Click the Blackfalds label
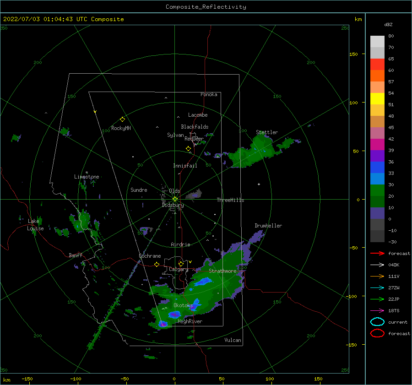This screenshot has width=412, height=385. click(x=195, y=127)
